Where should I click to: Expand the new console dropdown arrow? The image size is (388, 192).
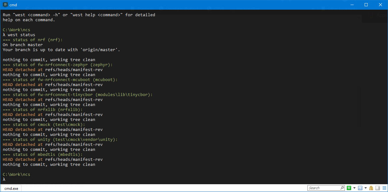(x=354, y=188)
